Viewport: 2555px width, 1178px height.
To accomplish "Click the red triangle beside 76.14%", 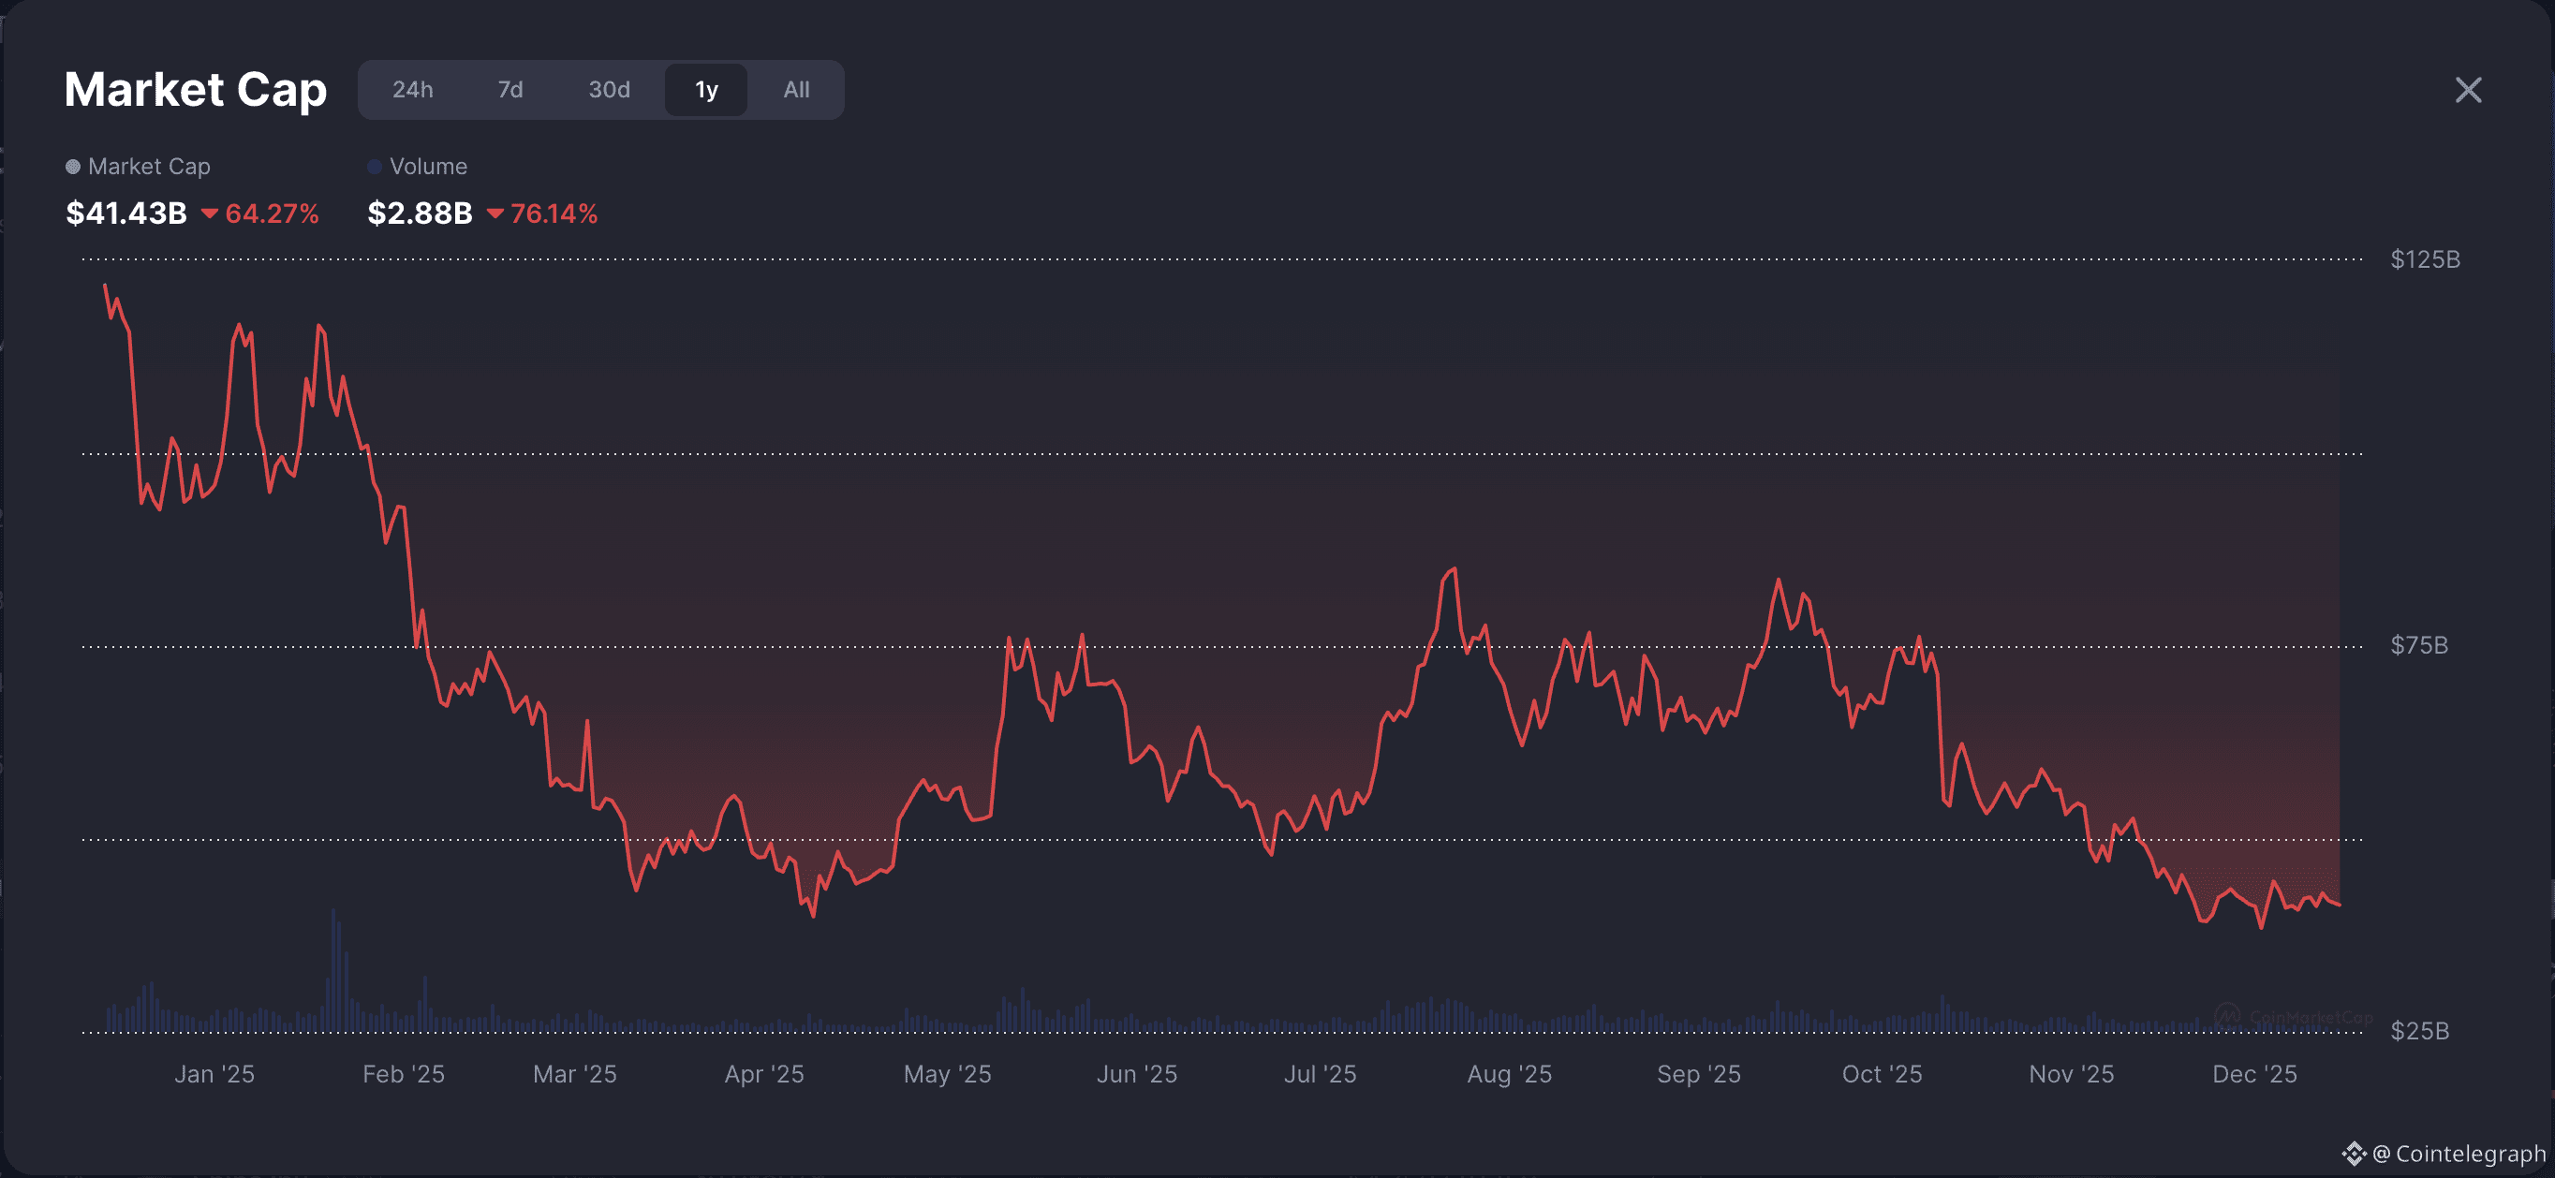I will (497, 214).
